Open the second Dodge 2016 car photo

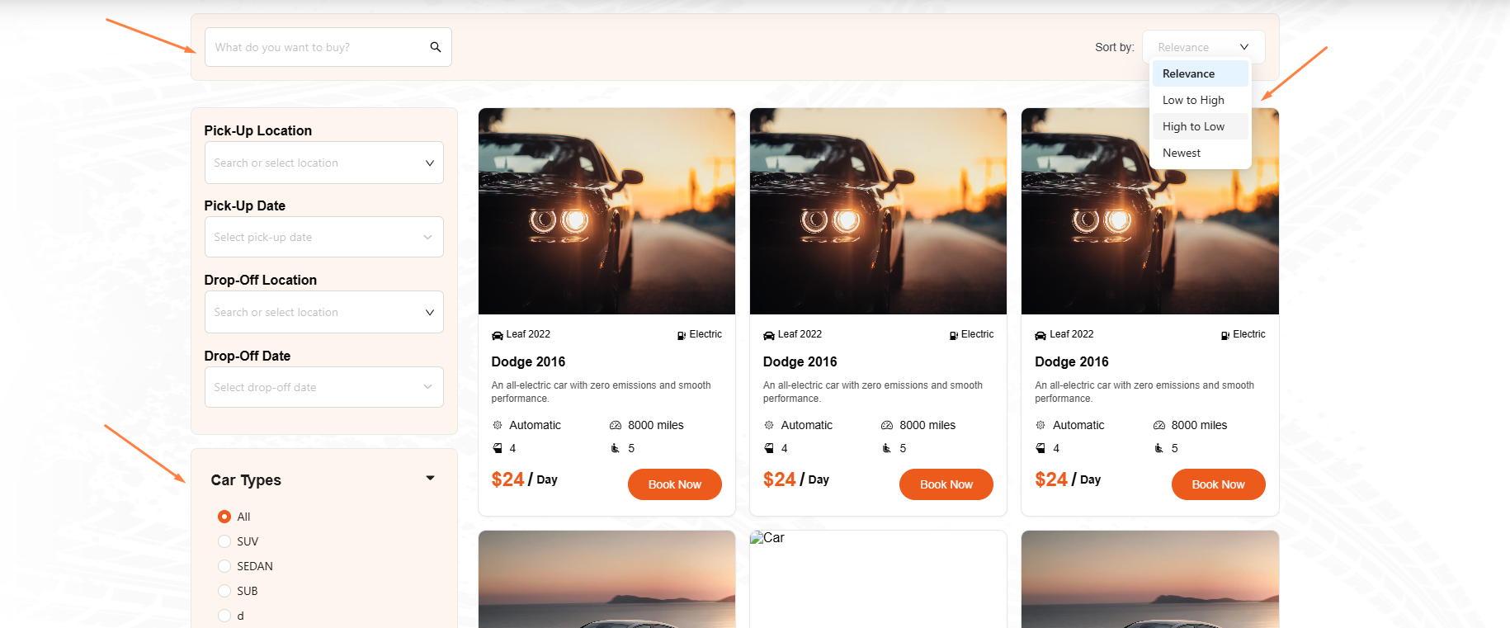pyautogui.click(x=878, y=211)
